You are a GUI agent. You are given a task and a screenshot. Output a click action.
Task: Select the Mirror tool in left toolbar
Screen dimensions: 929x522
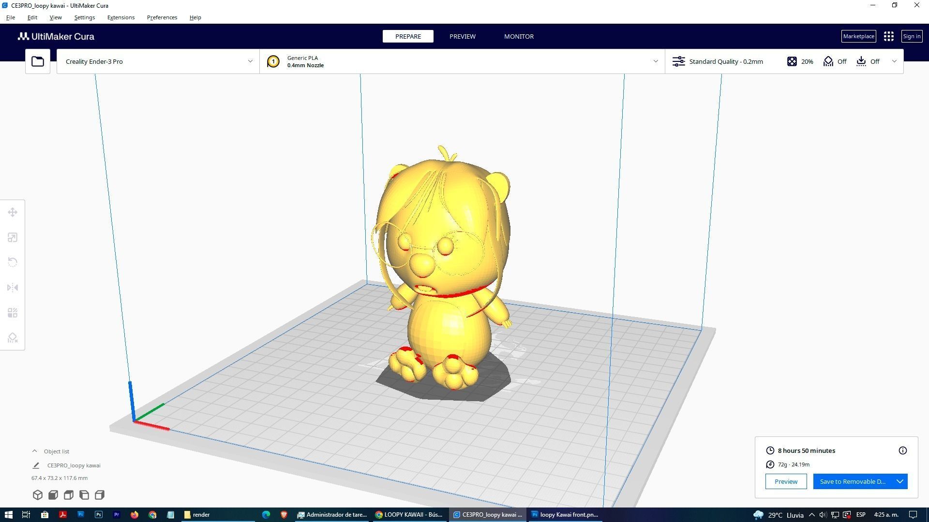pos(13,288)
